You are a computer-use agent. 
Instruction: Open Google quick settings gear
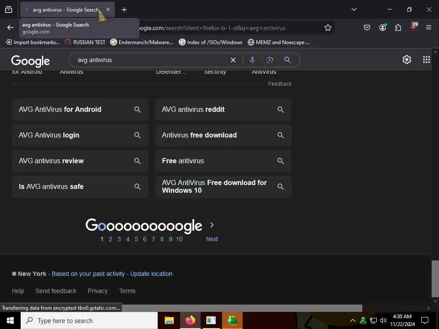(x=406, y=60)
